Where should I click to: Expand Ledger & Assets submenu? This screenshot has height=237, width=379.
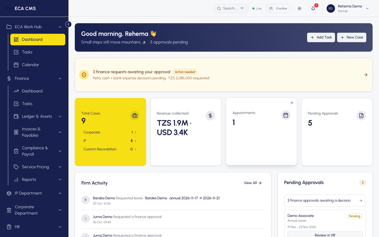[60, 116]
